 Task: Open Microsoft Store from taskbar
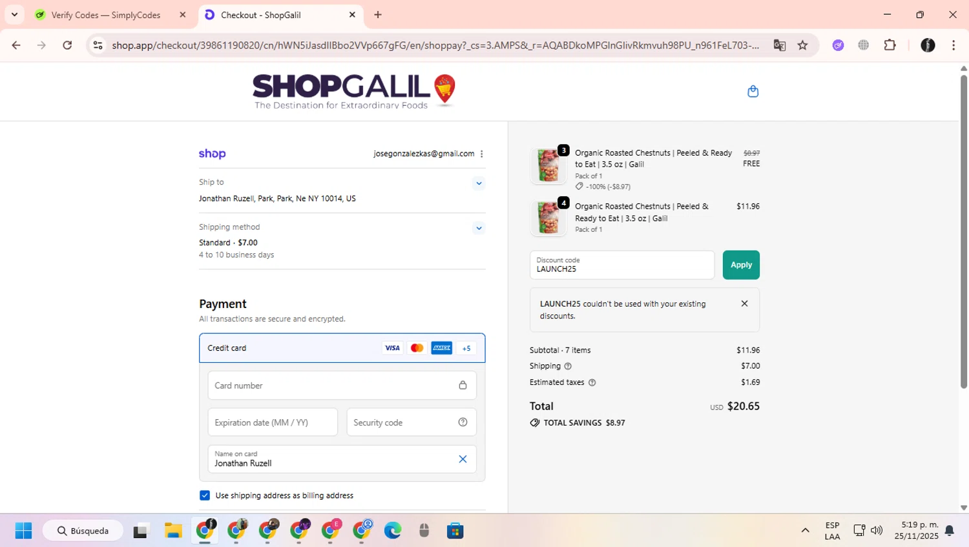[x=455, y=531]
